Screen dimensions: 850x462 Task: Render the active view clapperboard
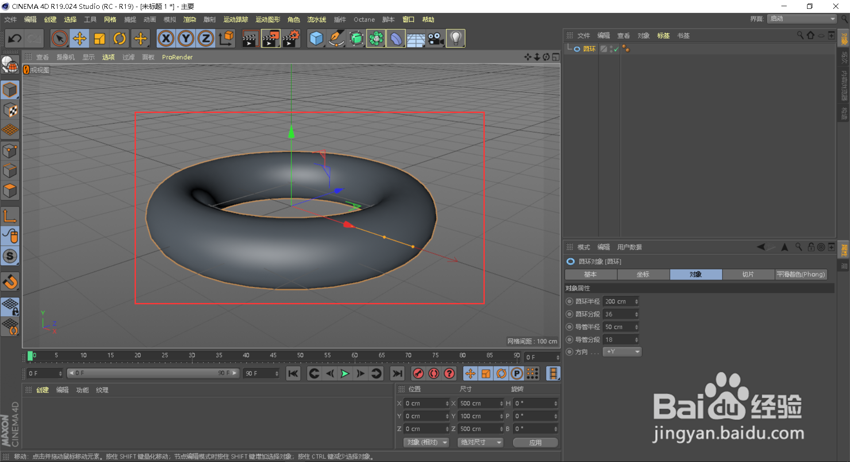tap(250, 39)
